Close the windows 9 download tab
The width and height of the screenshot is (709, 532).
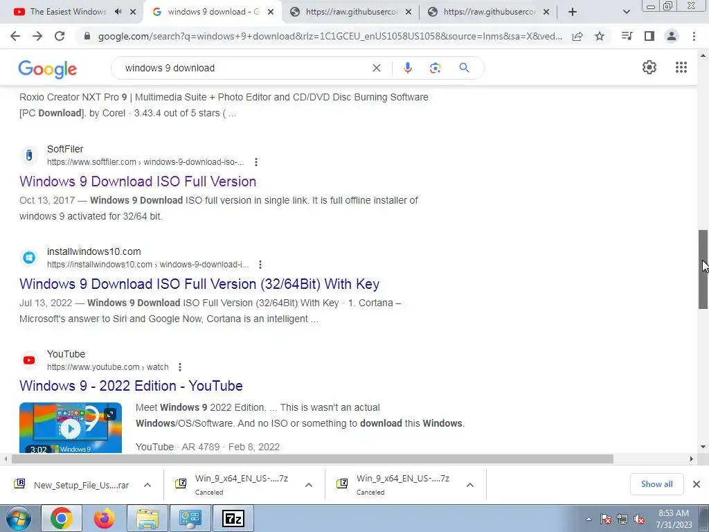[271, 12]
